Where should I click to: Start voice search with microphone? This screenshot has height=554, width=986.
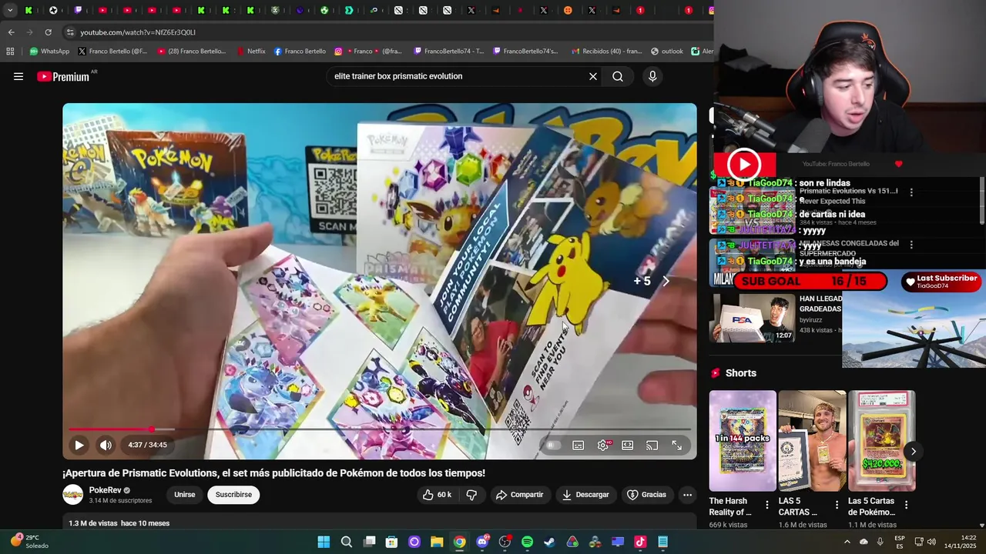[652, 76]
